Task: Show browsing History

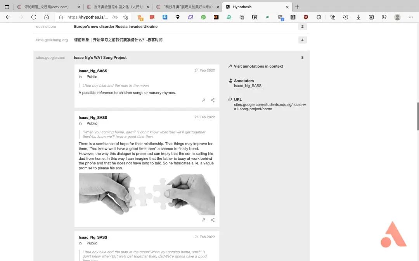Action: coord(346,17)
